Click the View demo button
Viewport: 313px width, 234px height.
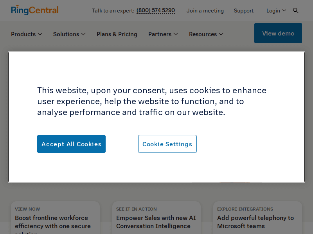tap(278, 33)
